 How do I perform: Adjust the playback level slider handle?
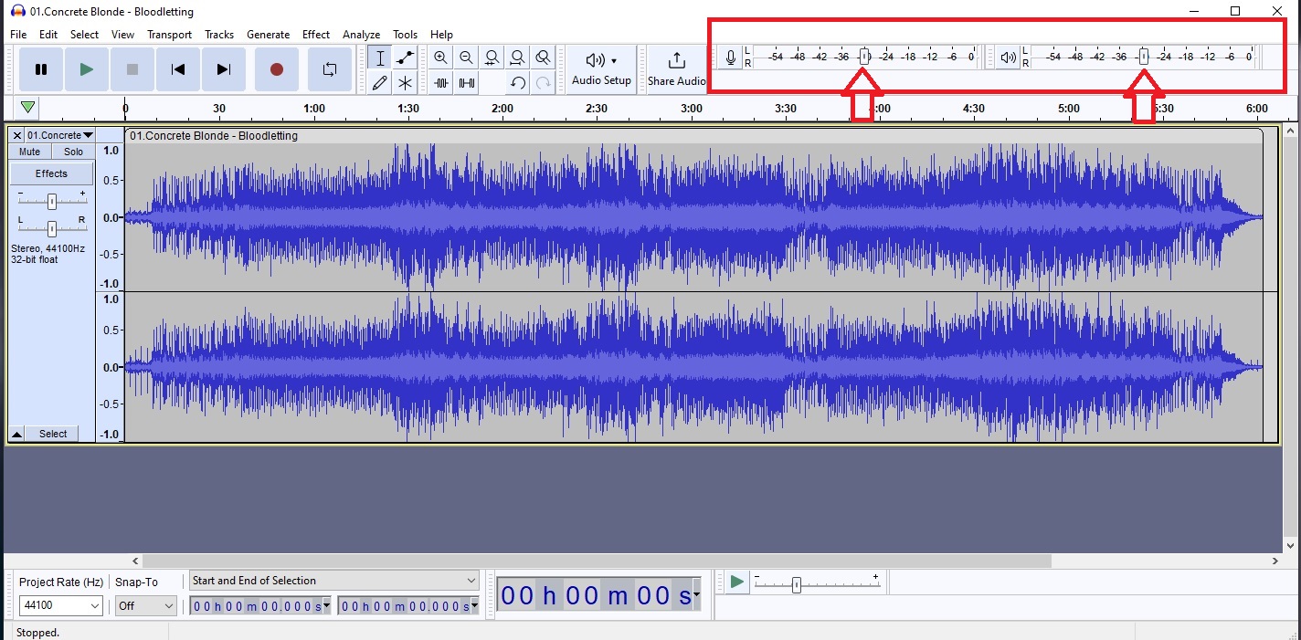[x=1143, y=57]
